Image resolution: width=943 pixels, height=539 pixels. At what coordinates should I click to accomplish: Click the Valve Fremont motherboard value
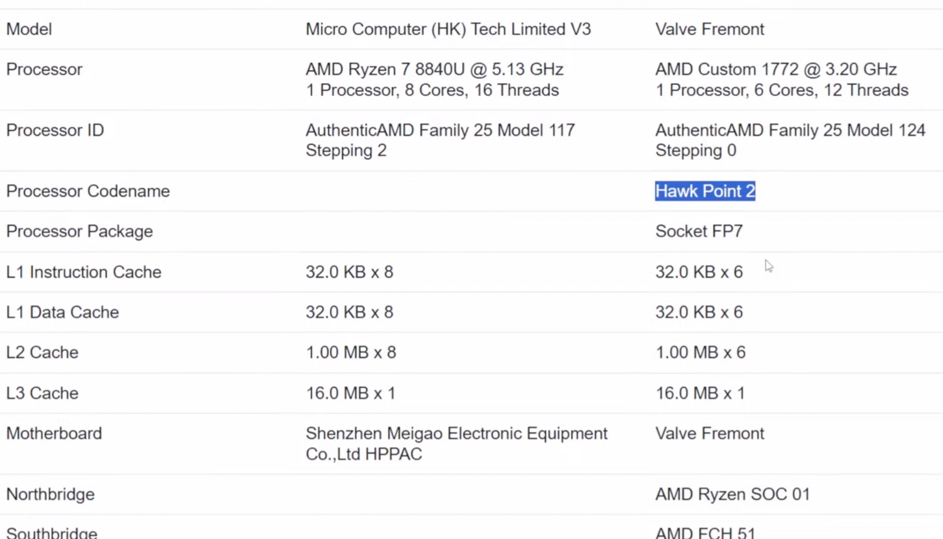coord(709,433)
